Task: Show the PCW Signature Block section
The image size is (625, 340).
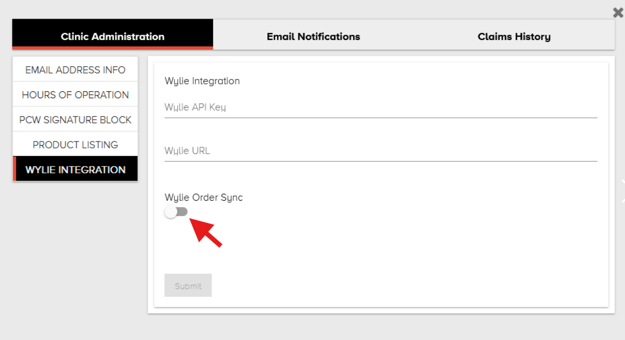Action: click(75, 120)
